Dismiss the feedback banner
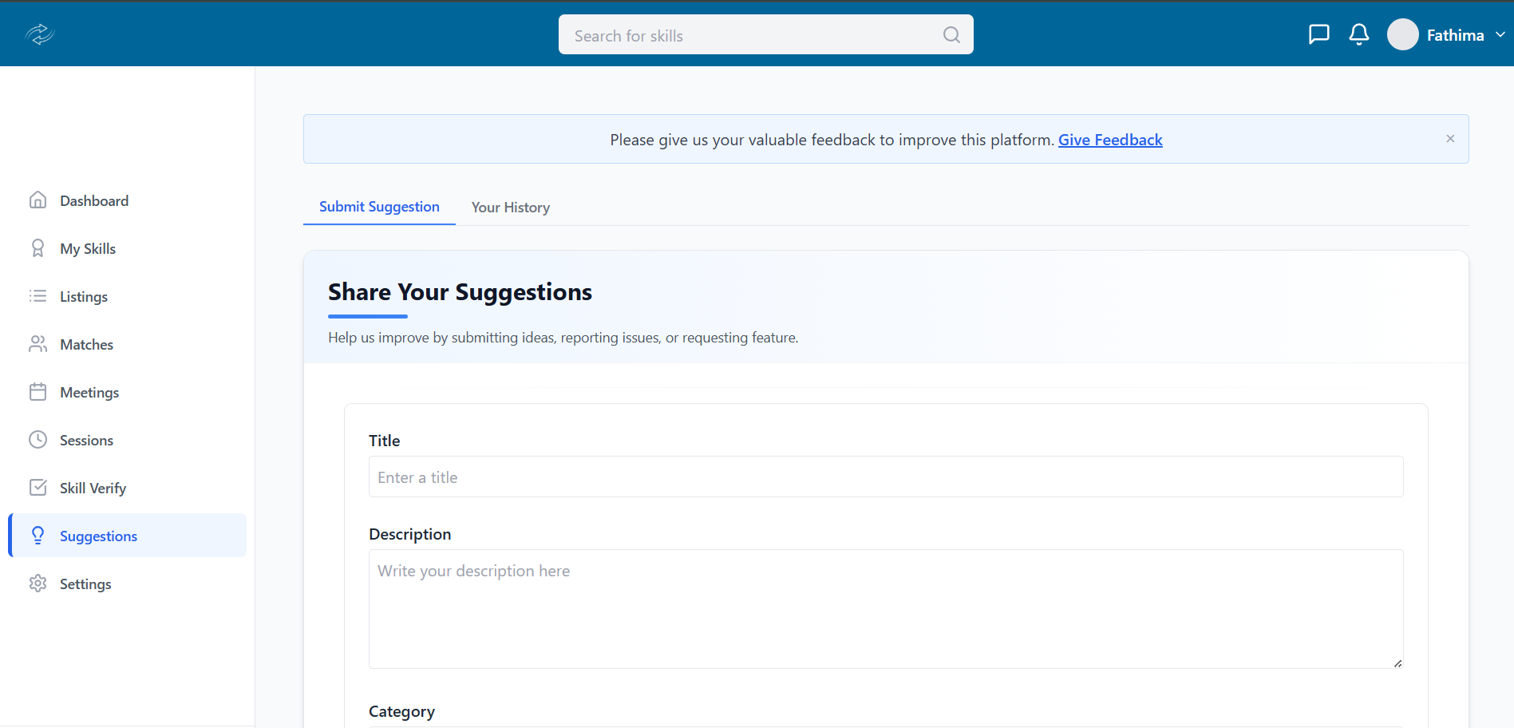This screenshot has height=728, width=1514. [1449, 139]
